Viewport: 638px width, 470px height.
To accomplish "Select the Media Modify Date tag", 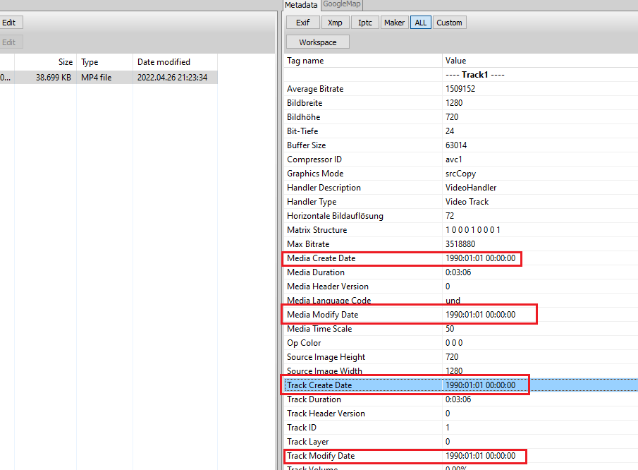I will [x=461, y=315].
